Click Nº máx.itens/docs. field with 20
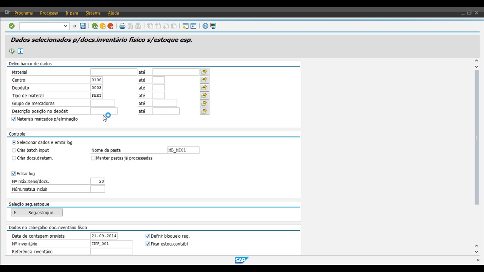Viewport: 484px width, 272px height. tap(98, 181)
